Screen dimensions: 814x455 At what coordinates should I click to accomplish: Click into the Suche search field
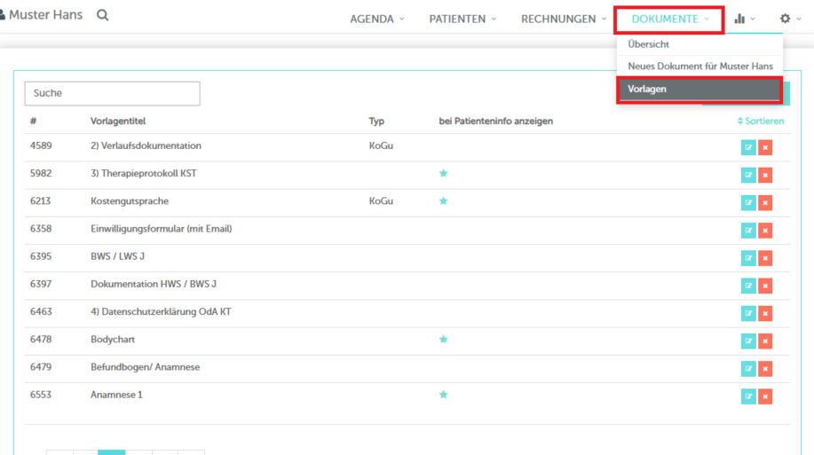(x=112, y=93)
